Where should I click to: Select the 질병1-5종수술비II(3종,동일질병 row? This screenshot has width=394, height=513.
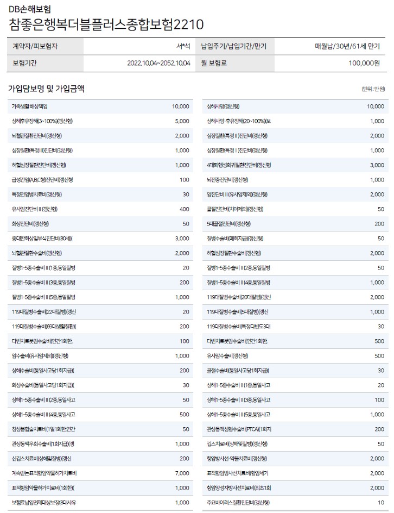100,283
